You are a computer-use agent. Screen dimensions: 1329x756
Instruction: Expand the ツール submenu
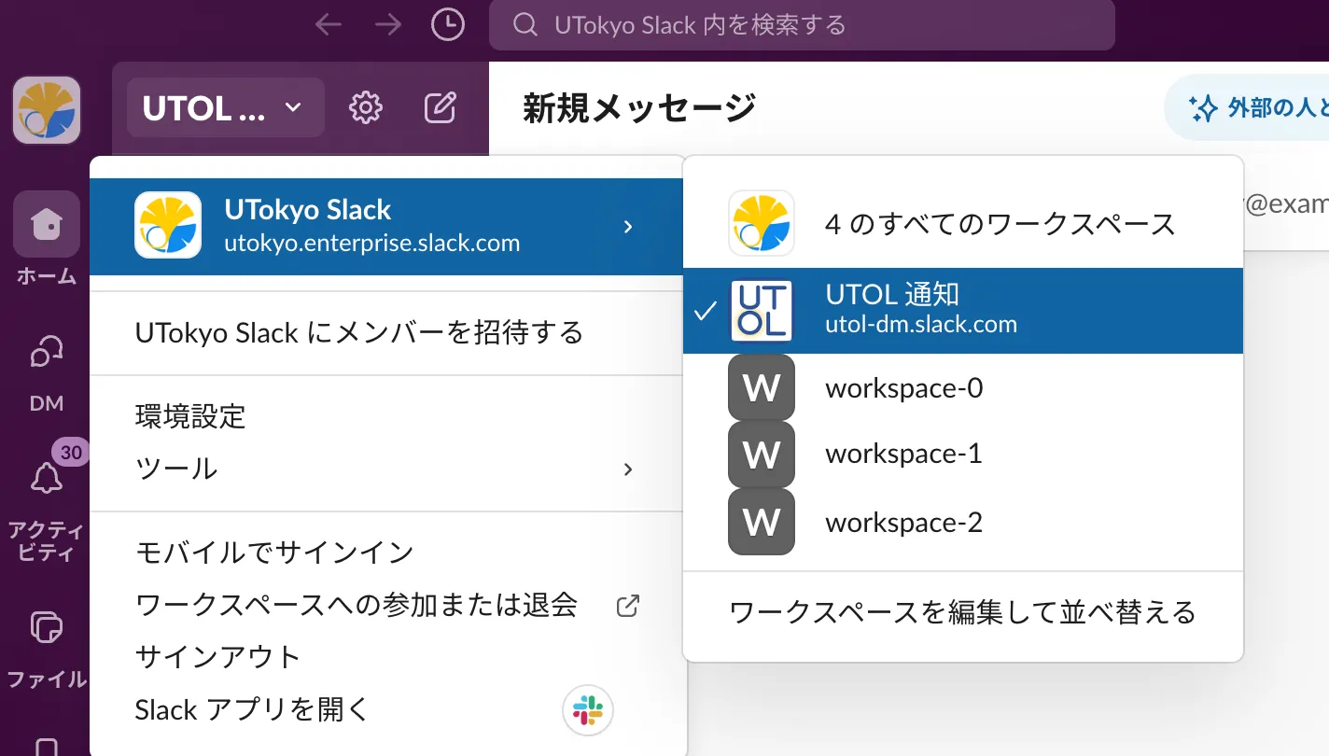387,469
